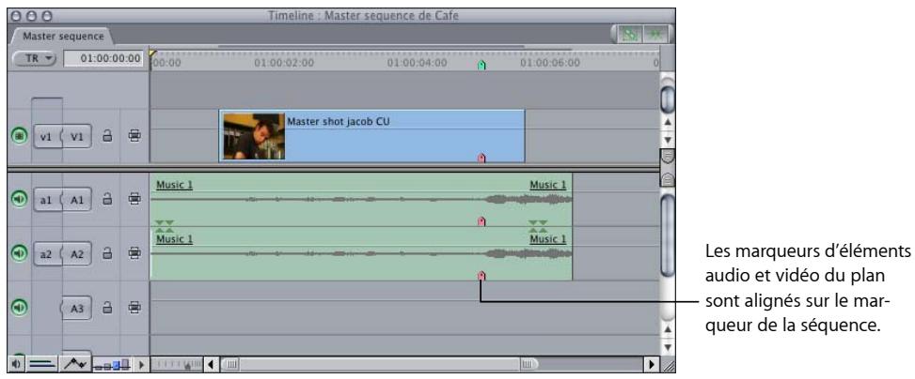Viewport: 915px width, 379px height.
Task: Click the audio pane vertical scroll thumb
Action: point(668,235)
